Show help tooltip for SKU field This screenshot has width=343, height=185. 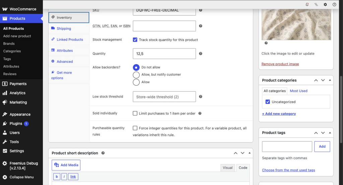201,10
